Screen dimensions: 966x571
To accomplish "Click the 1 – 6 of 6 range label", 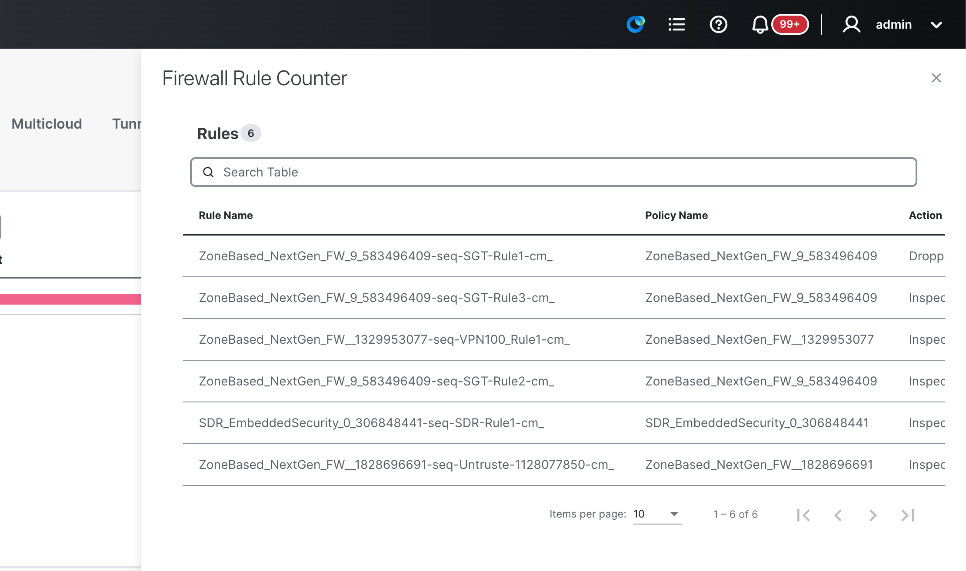I will 735,515.
